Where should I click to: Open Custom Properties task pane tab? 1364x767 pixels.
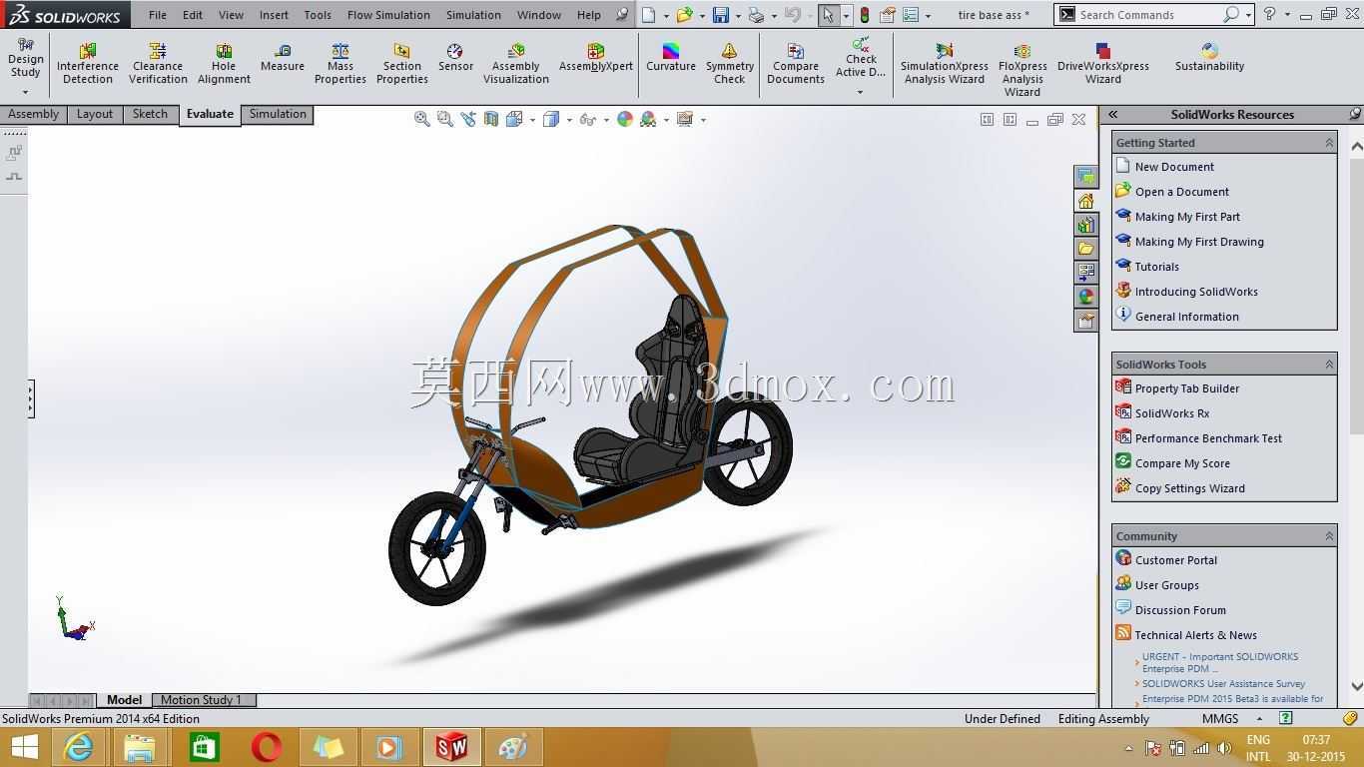tap(1085, 321)
